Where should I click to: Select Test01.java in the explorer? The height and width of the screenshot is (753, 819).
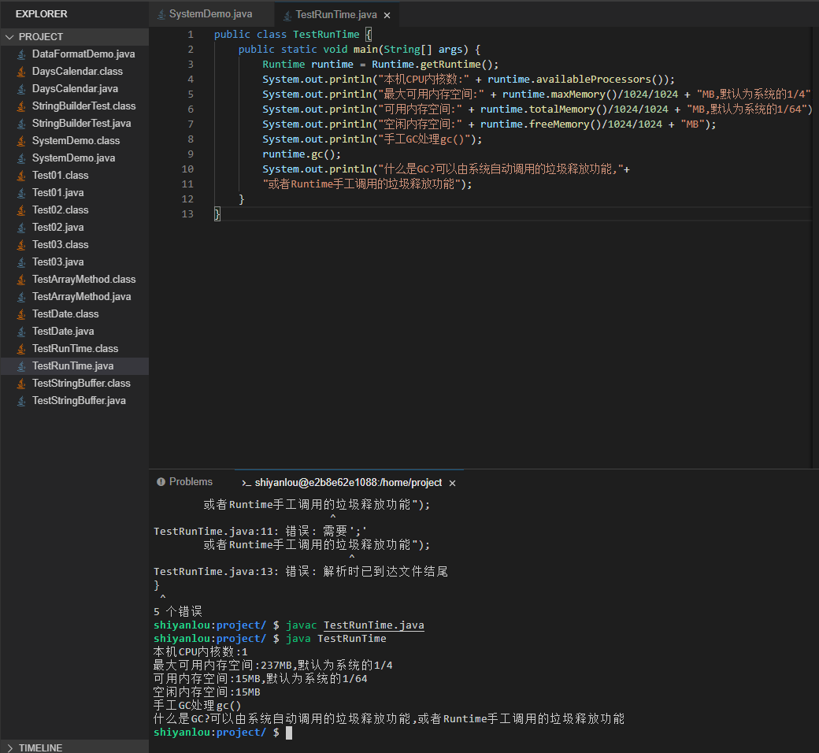[x=75, y=193]
